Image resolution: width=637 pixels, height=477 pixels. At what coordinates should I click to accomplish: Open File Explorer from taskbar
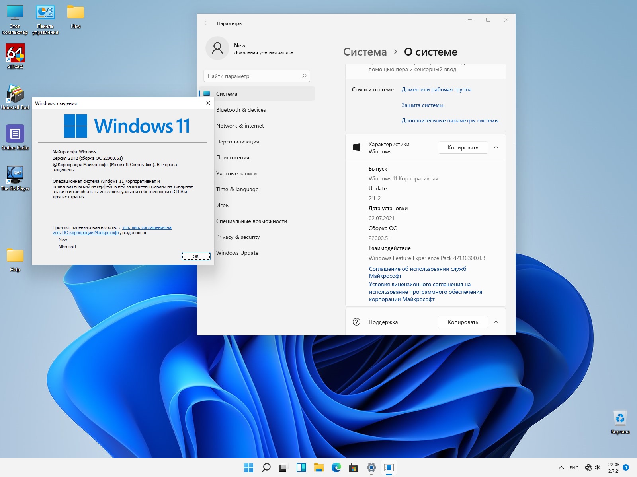coord(318,467)
